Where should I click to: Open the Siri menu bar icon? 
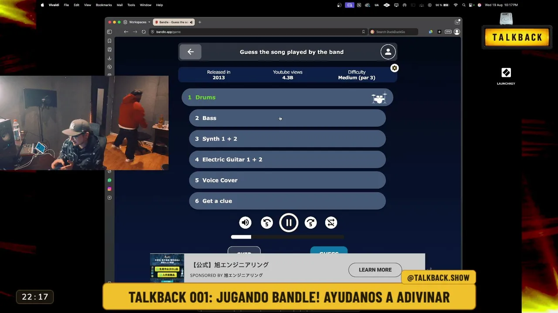480,5
